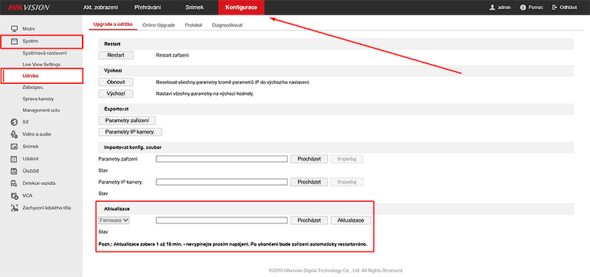Viewport: 590px width, 277px height.
Task: Open Zabezpeč. in sidebar
Action: (x=33, y=88)
